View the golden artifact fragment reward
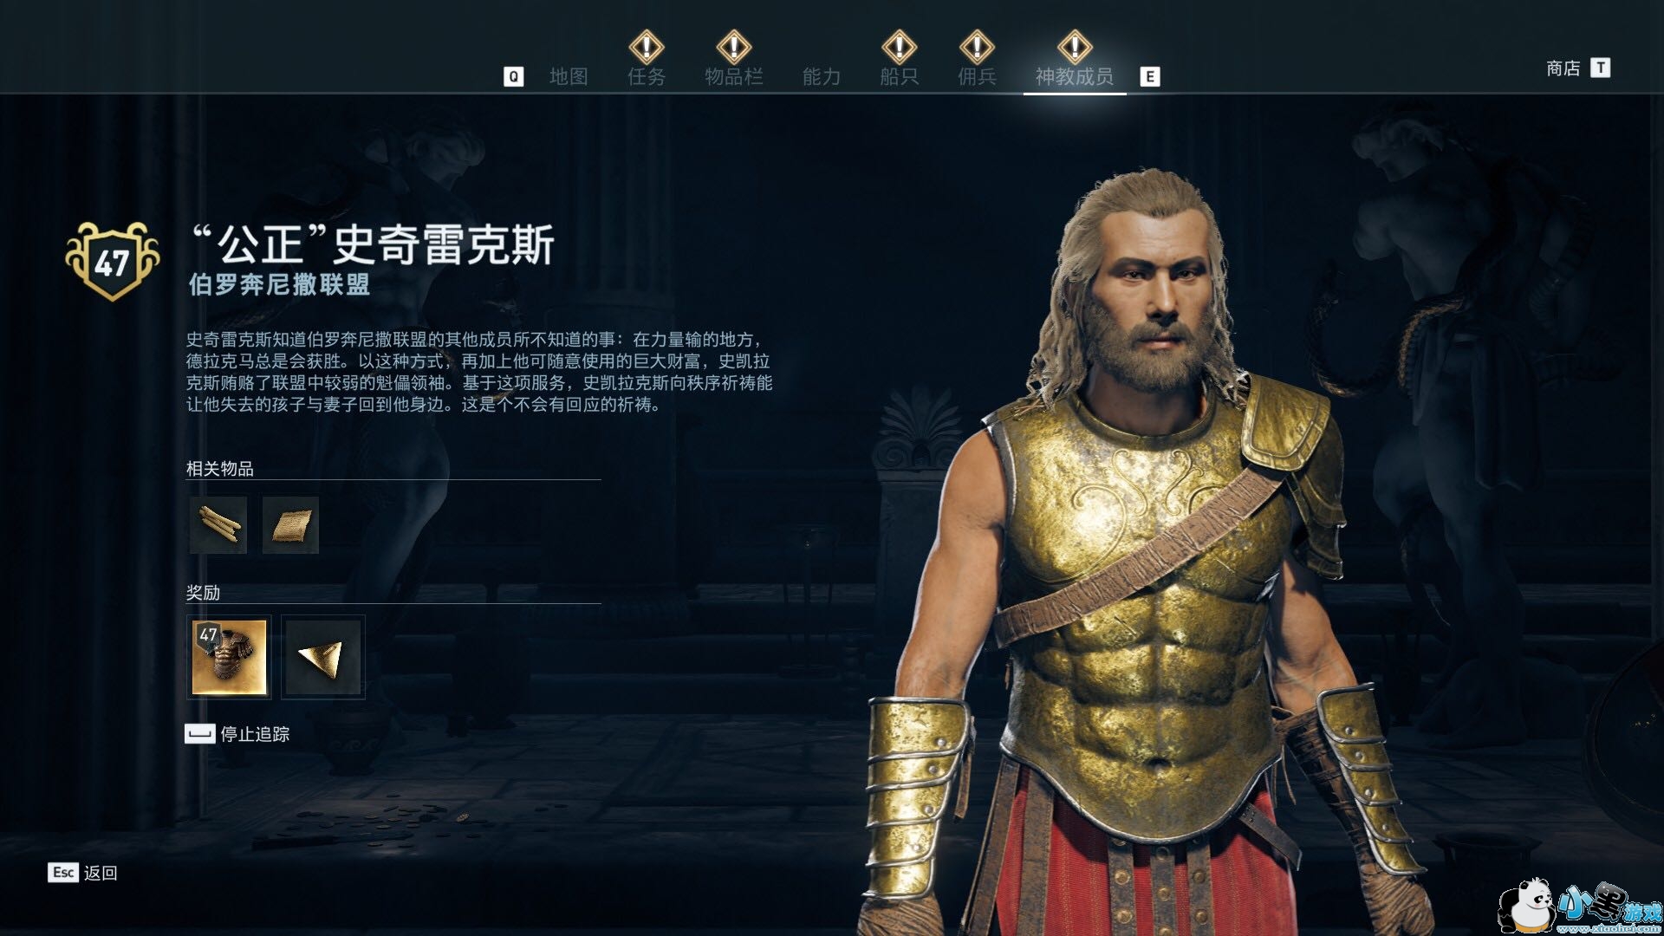This screenshot has width=1664, height=936. click(323, 657)
